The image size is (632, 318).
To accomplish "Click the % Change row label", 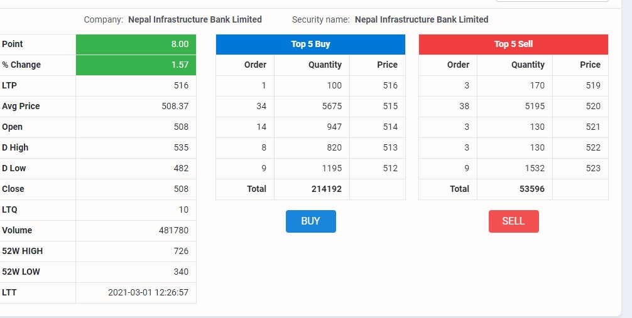I will [x=21, y=65].
